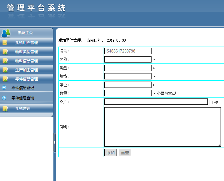Click the 图片 path input field
Screen dimensions: 224x181
(x=156, y=102)
